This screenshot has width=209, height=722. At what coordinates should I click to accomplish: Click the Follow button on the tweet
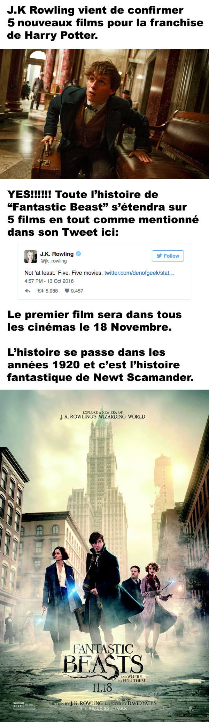[168, 256]
